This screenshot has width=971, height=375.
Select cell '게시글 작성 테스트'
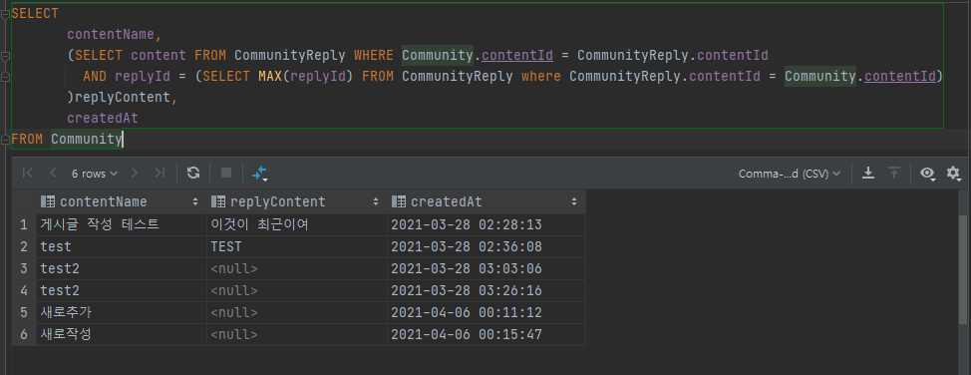[122, 224]
